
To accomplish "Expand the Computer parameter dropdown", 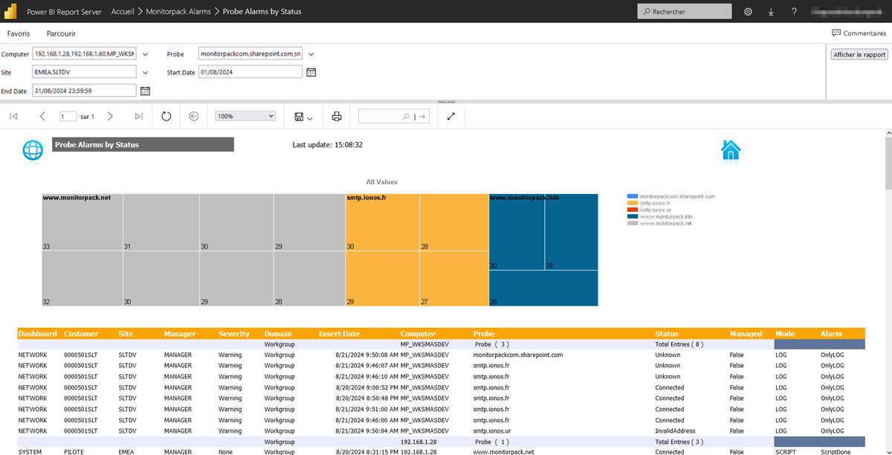I will click(146, 54).
